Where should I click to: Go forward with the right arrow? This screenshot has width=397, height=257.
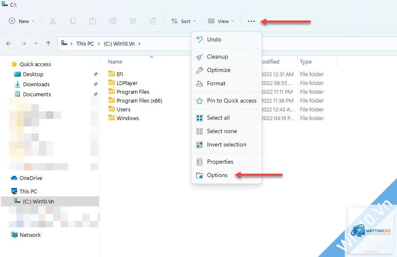(23, 44)
